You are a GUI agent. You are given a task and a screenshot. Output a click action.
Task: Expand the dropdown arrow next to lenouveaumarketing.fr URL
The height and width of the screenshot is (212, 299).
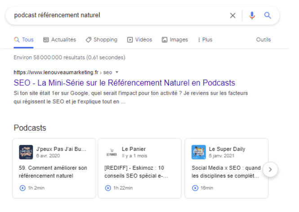pos(117,72)
